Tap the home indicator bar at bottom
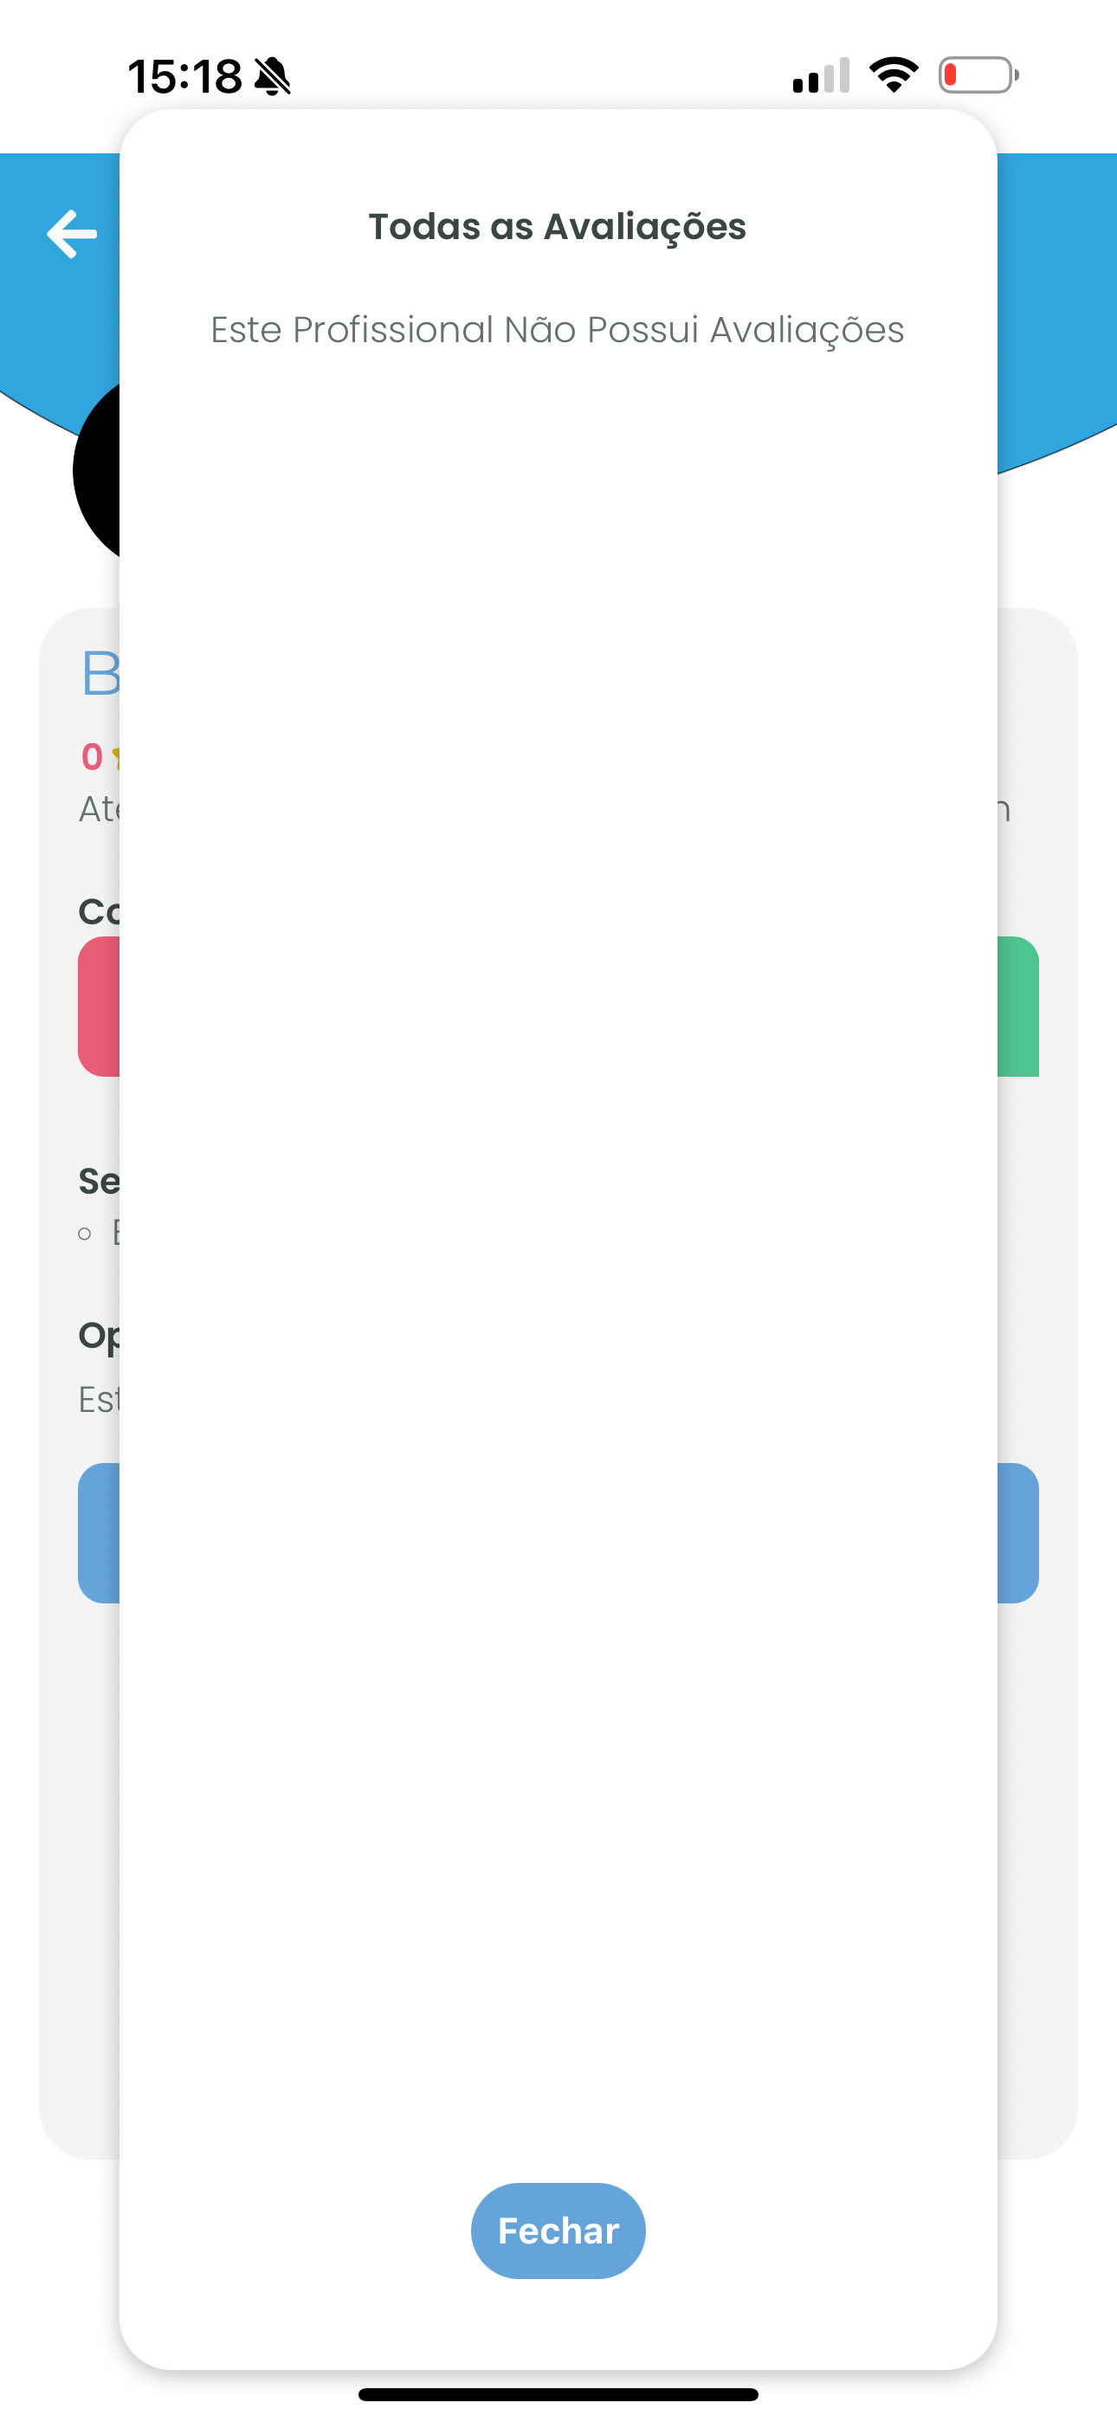 [558, 2395]
